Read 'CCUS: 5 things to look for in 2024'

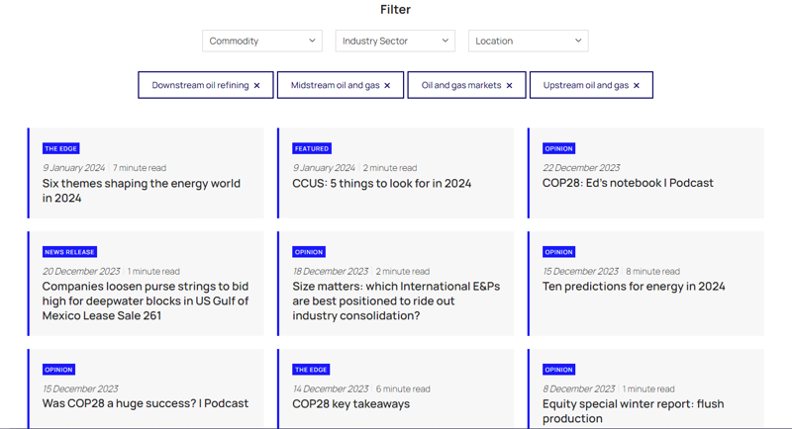pyautogui.click(x=381, y=183)
